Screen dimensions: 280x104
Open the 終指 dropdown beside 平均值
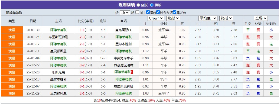226,18
